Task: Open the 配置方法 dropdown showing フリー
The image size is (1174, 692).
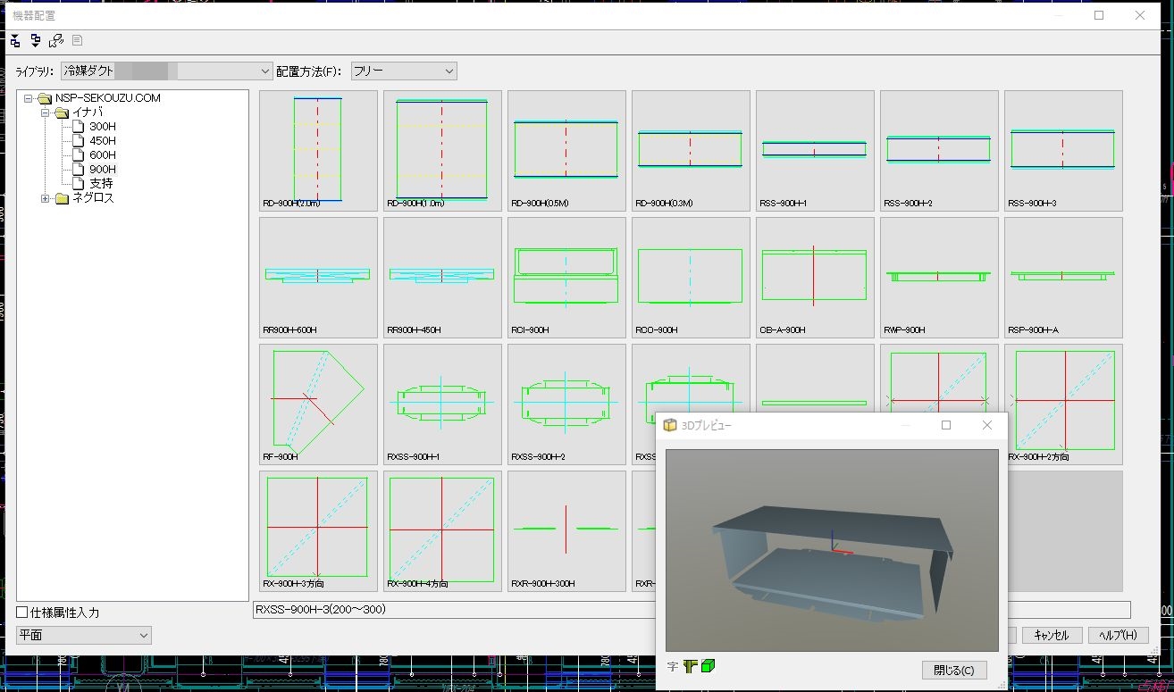Action: [x=403, y=71]
